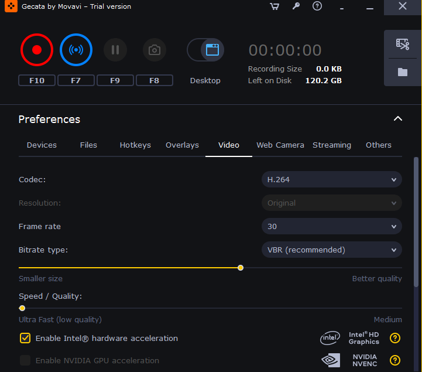Close the Gecata window
Image resolution: width=422 pixels, height=372 pixels.
tap(403, 6)
